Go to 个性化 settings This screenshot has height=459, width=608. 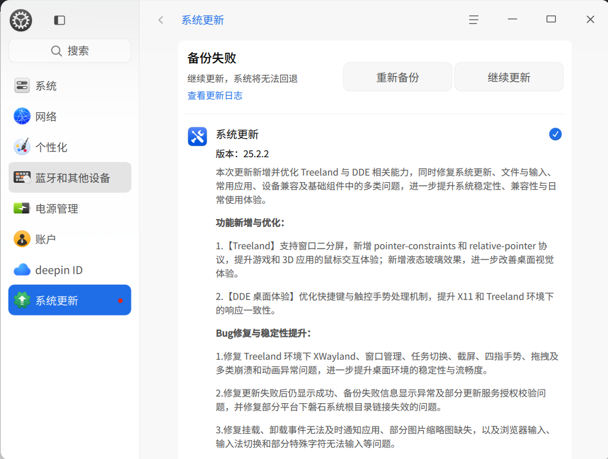point(70,147)
